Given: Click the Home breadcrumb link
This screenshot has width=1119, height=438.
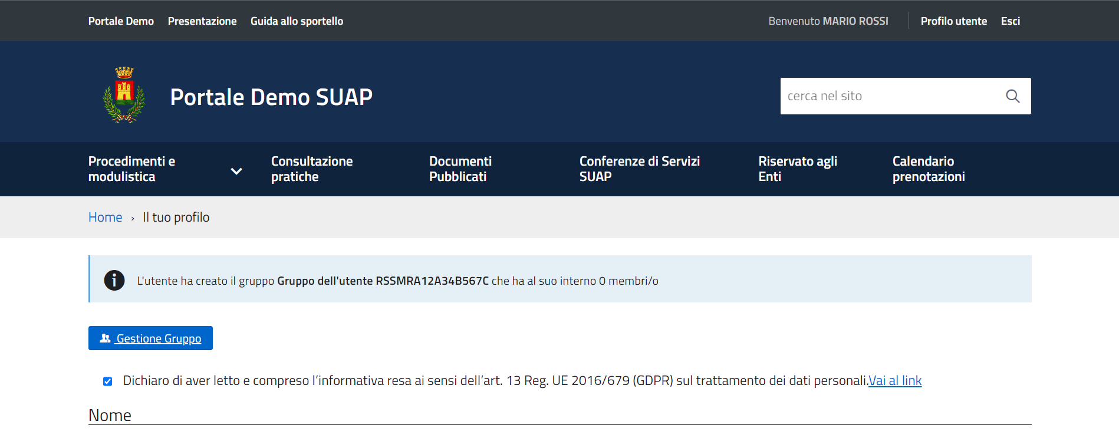Looking at the screenshot, I should [x=105, y=218].
